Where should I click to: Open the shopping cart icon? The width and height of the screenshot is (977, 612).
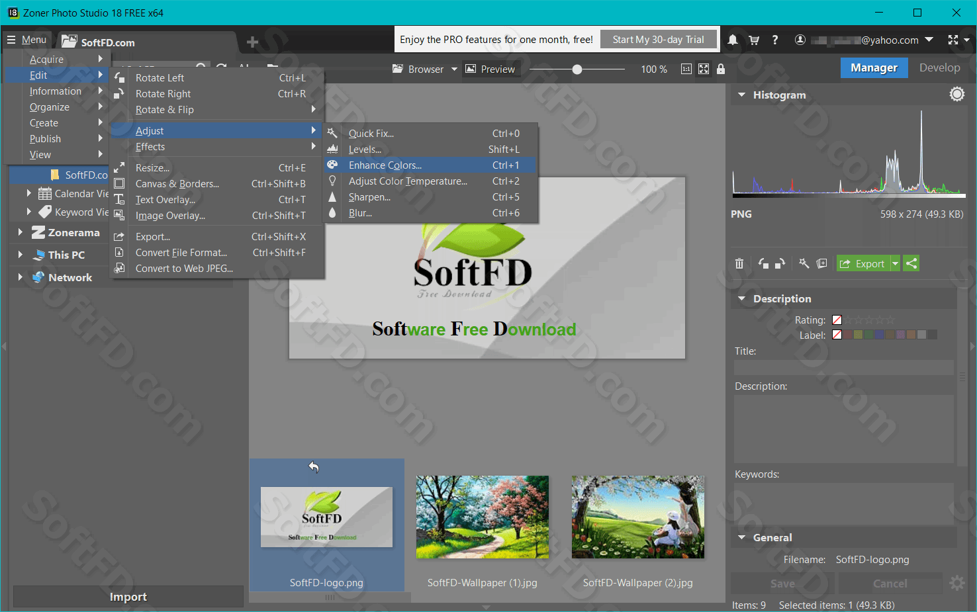[x=754, y=40]
